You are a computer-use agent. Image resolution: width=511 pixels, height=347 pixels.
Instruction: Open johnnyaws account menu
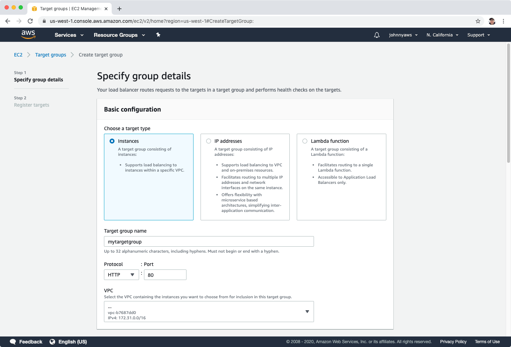[x=403, y=35]
